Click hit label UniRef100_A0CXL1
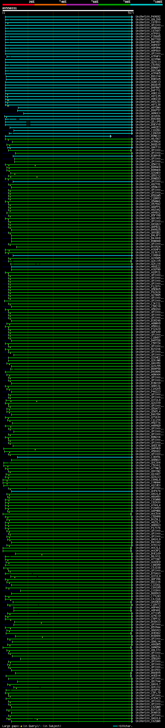Image resolution: width=165 pixels, height=728 pixels. (148, 548)
